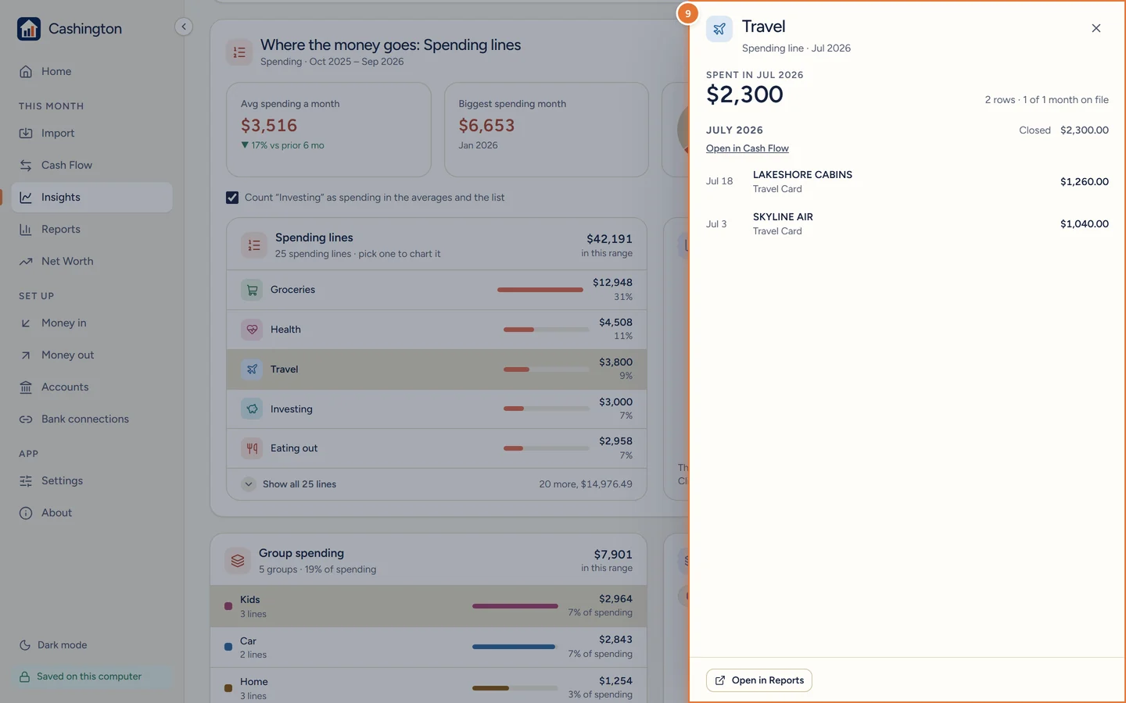Click the Money in arrow icon
The height and width of the screenshot is (703, 1126).
click(x=26, y=323)
